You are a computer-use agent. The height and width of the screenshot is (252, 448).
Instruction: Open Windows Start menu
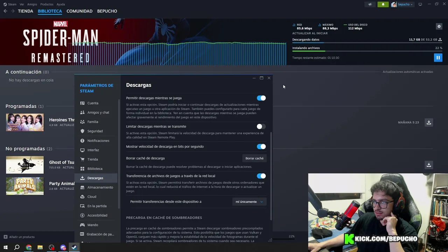(5, 247)
